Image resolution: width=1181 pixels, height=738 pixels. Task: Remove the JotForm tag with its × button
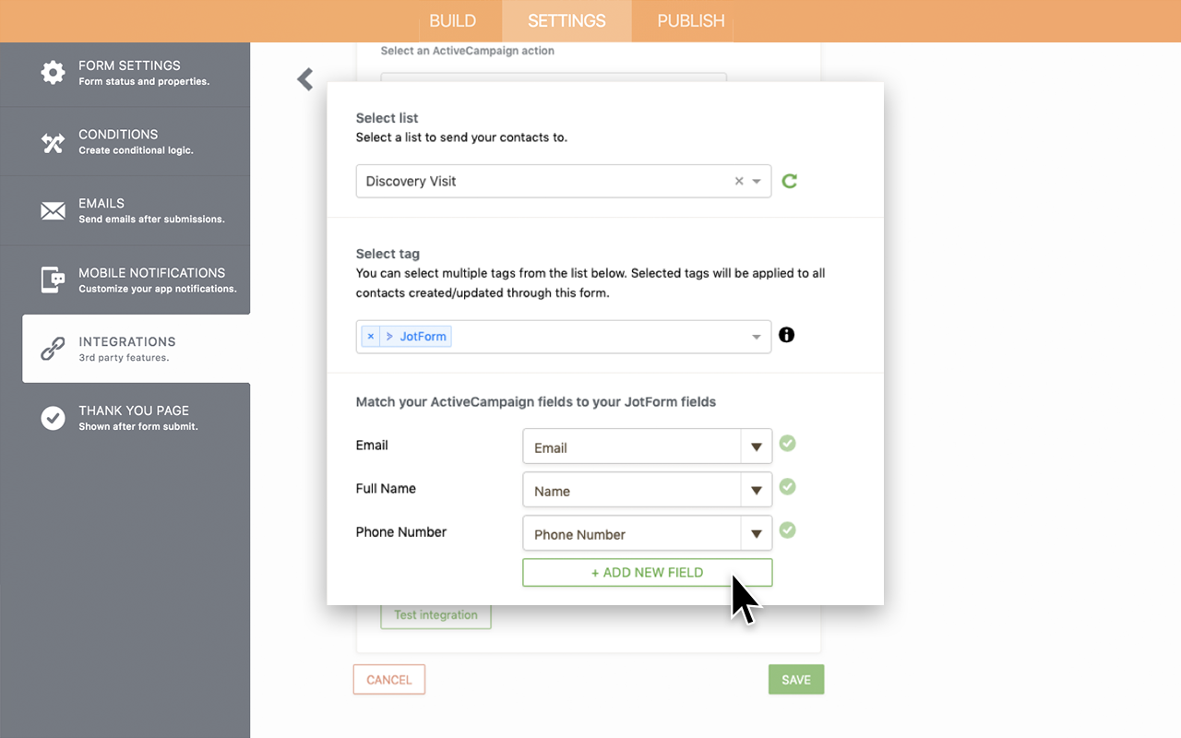click(x=370, y=336)
